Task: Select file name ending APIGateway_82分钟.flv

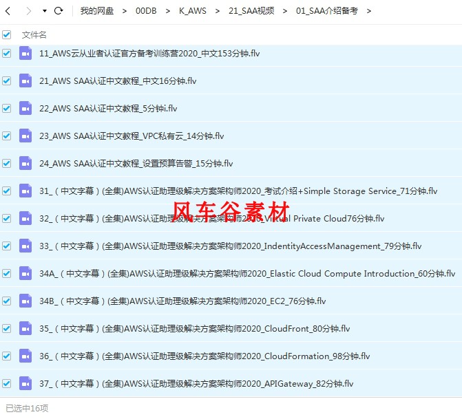Action: pos(196,384)
